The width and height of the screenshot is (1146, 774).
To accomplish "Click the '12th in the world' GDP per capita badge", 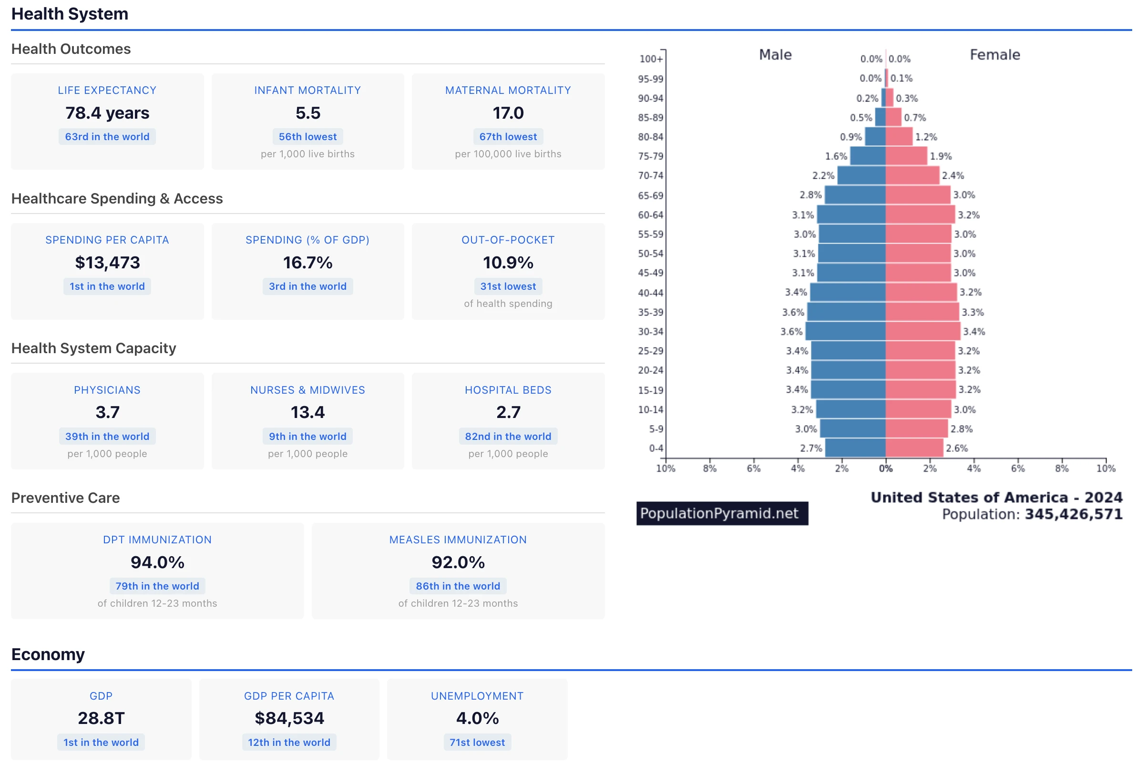I will 289,743.
